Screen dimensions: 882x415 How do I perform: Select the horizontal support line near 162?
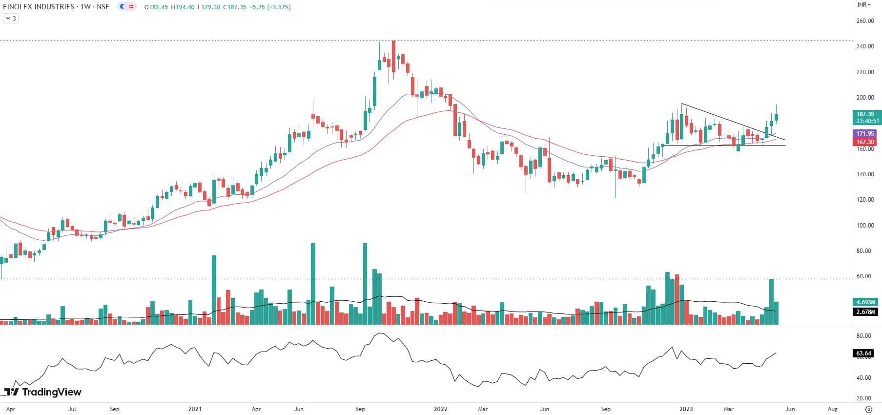coord(722,145)
